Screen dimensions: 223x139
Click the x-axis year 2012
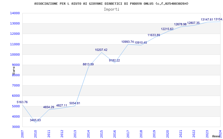[62, 134]
